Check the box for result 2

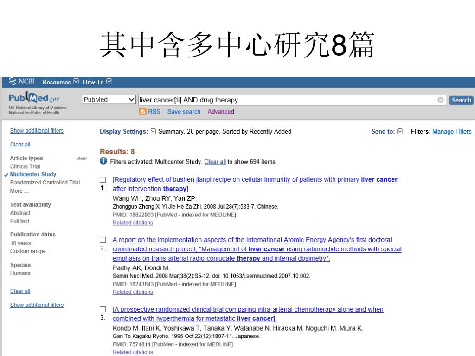pos(103,240)
